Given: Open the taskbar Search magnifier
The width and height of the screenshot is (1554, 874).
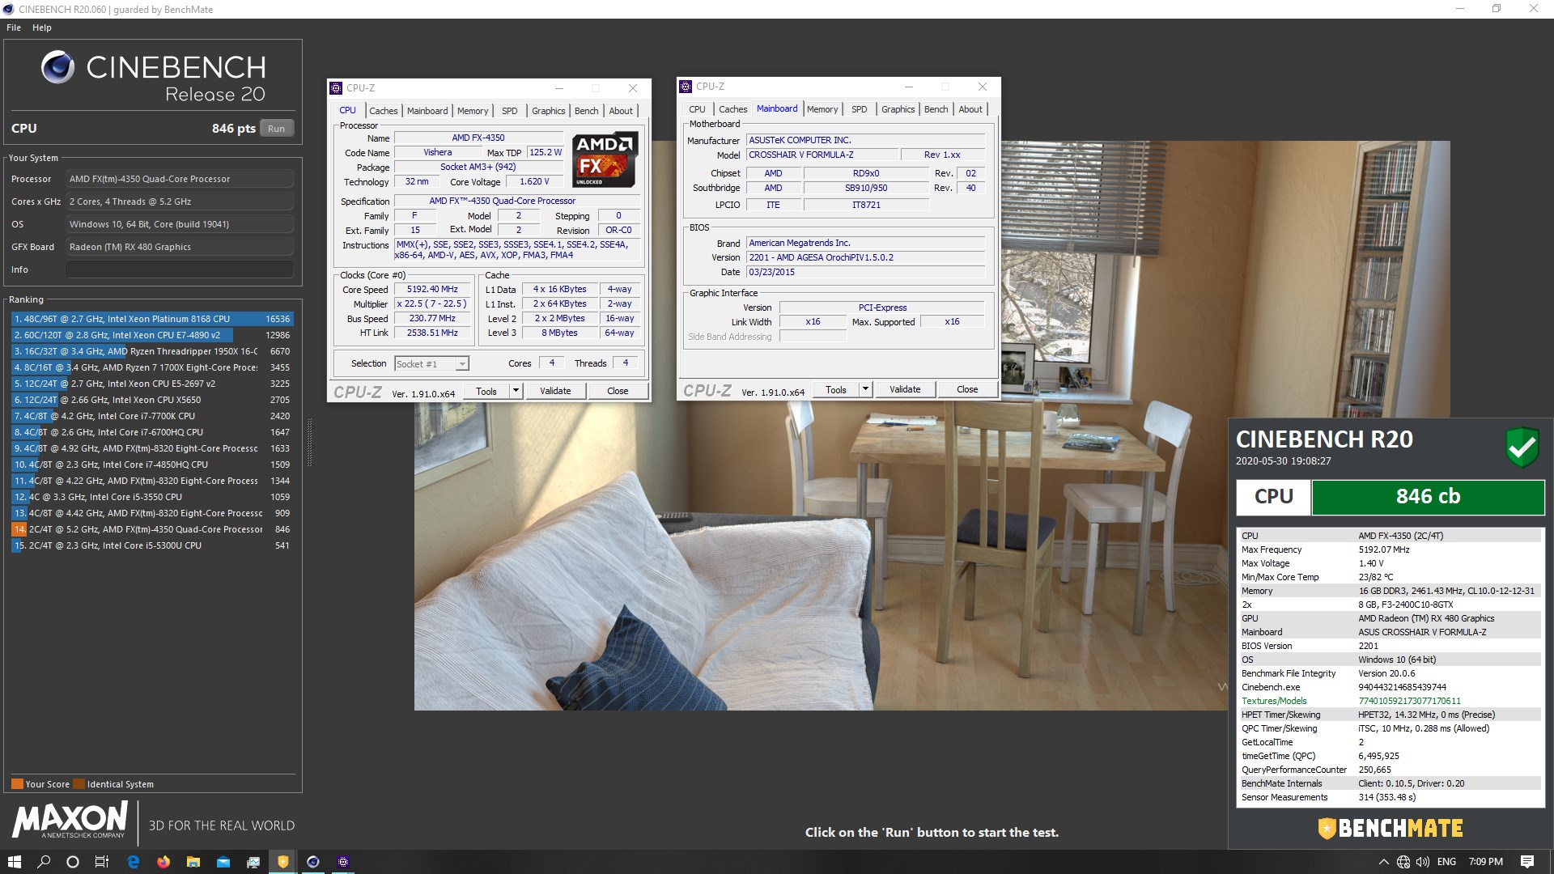Looking at the screenshot, I should (44, 862).
